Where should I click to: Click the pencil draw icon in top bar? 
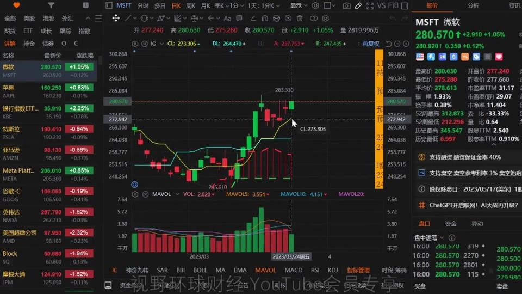click(x=358, y=5)
